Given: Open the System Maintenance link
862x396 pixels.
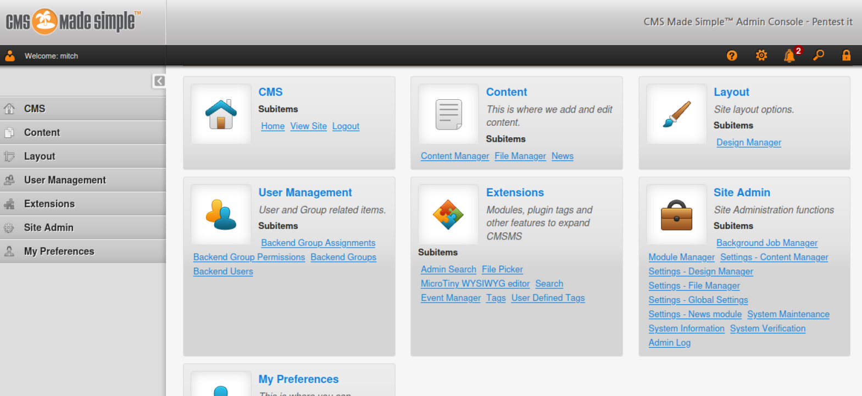Looking at the screenshot, I should click(788, 314).
